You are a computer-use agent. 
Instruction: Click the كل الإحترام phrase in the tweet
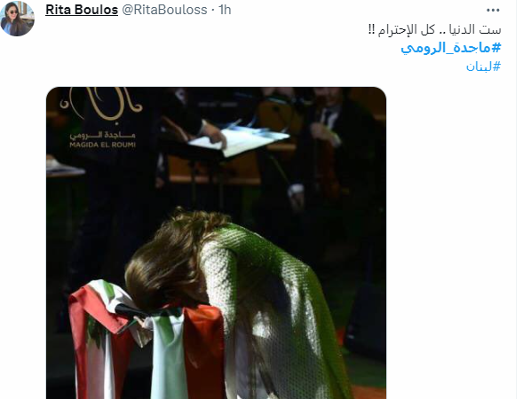tap(406, 29)
